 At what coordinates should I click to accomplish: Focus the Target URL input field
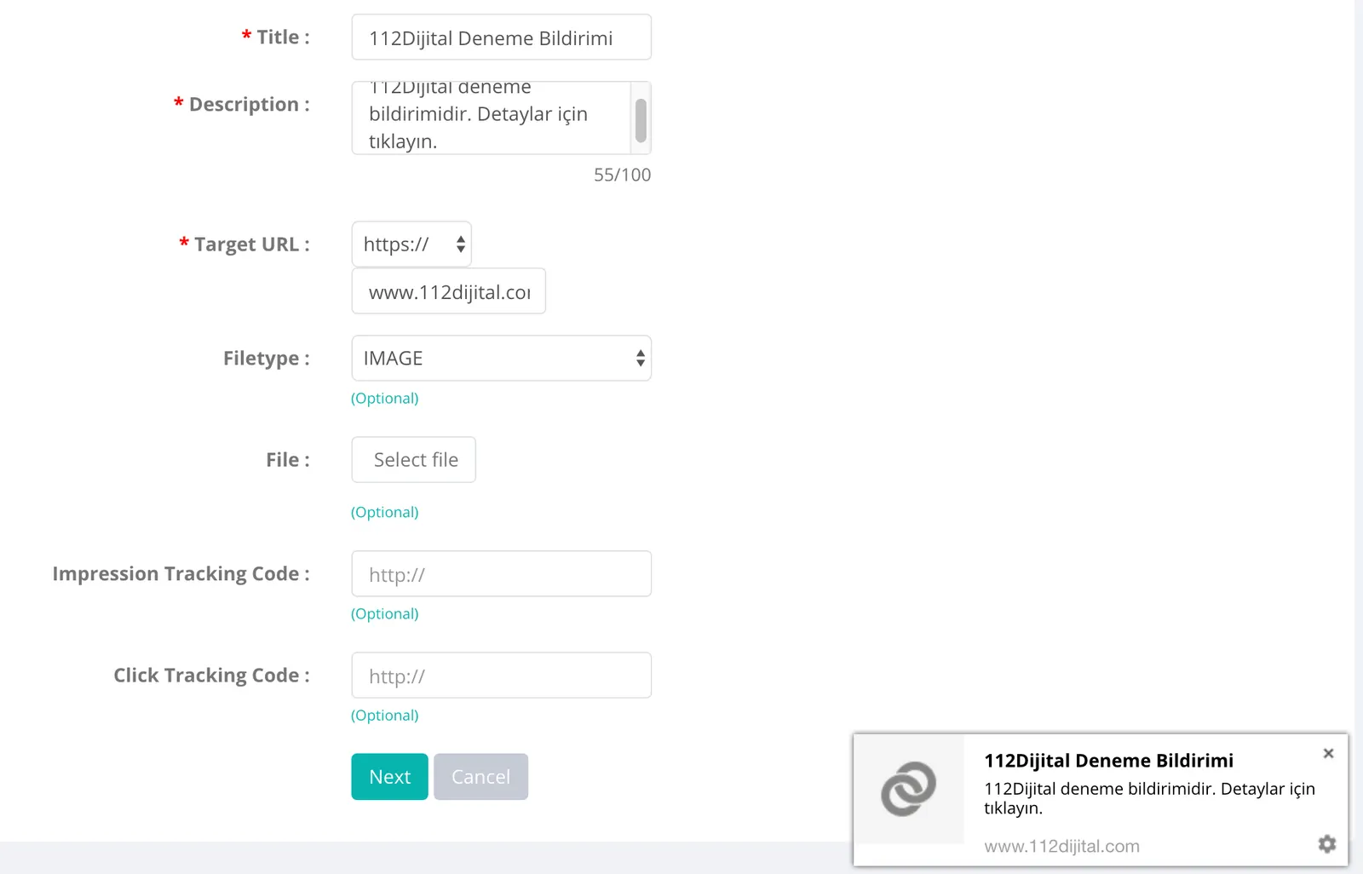[x=448, y=291]
